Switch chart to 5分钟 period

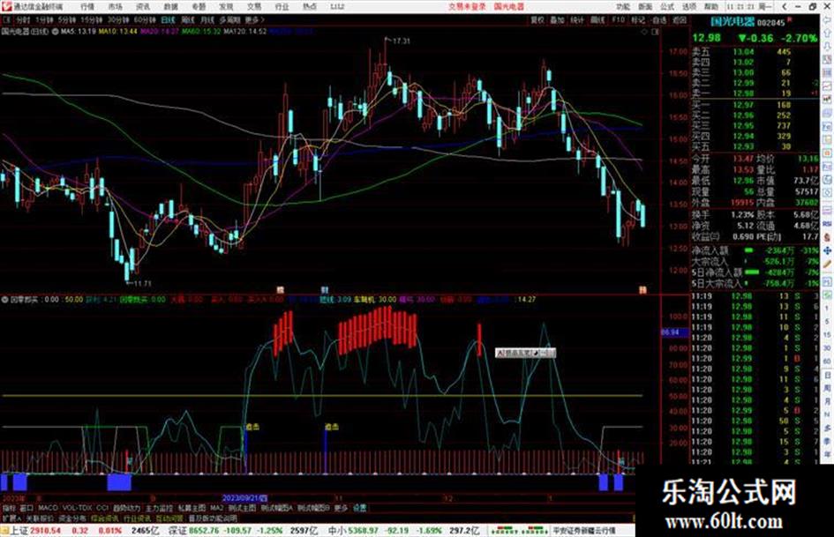pyautogui.click(x=66, y=19)
